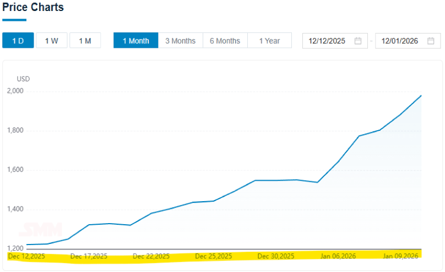Click the 12/12/2025 start date field
Image resolution: width=445 pixels, height=272 pixels.
(328, 41)
